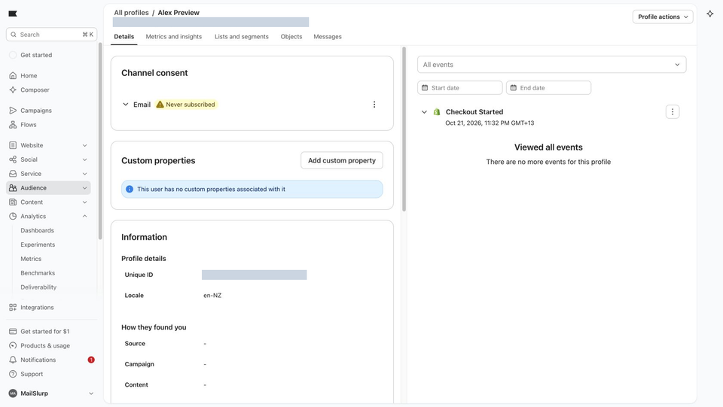Expand the Service menu chevron
This screenshot has height=407, width=723.
85,174
